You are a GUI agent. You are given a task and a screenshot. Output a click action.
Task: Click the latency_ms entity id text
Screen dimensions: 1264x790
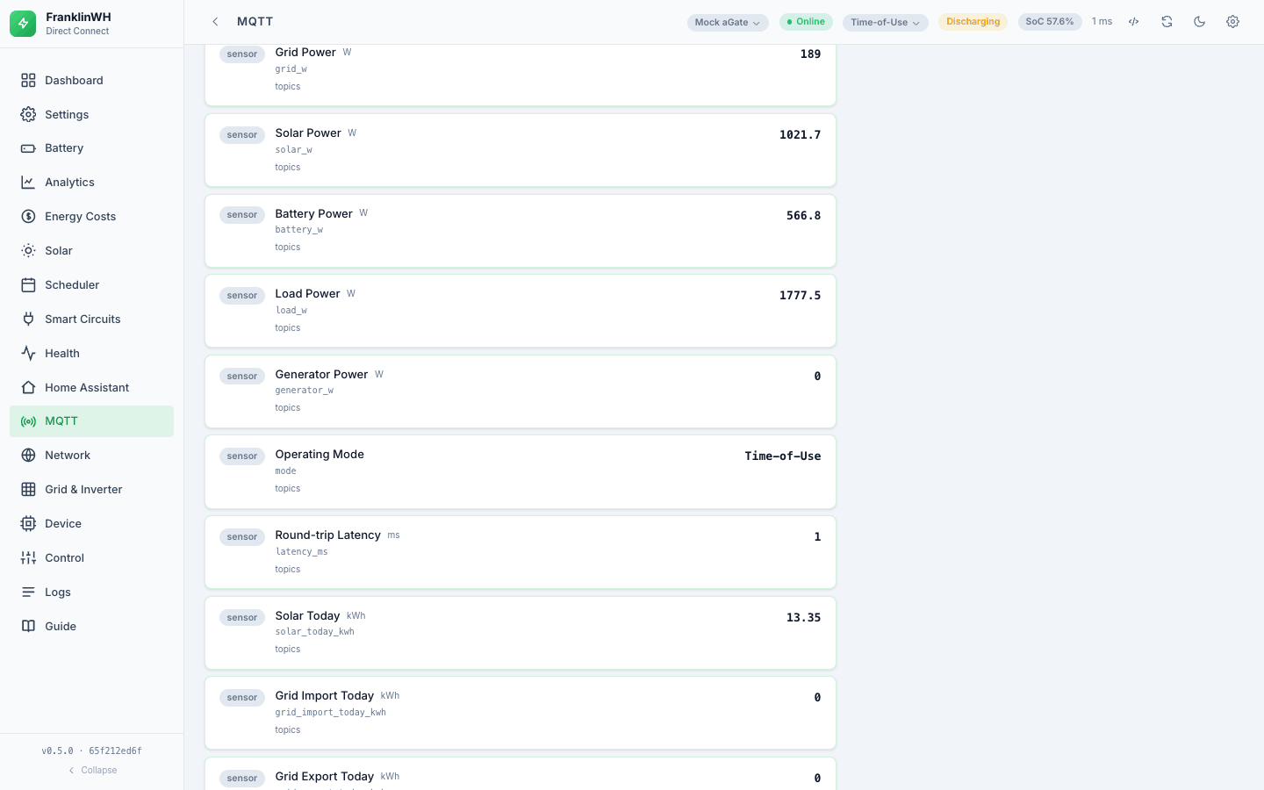click(x=302, y=552)
